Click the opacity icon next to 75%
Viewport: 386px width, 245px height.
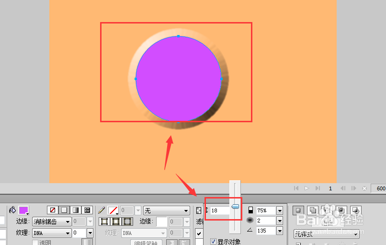coord(250,210)
